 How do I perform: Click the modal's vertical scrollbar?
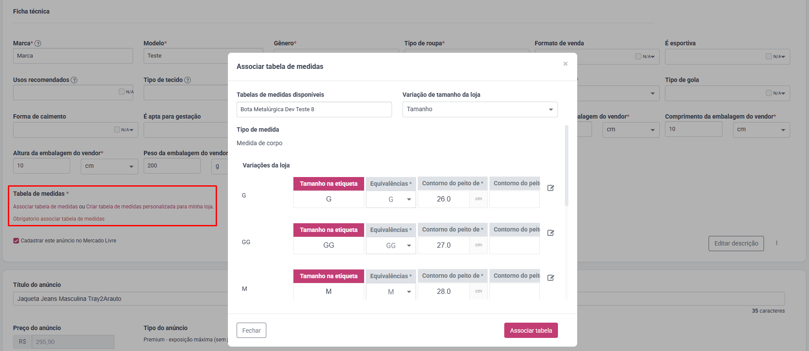coord(567,166)
